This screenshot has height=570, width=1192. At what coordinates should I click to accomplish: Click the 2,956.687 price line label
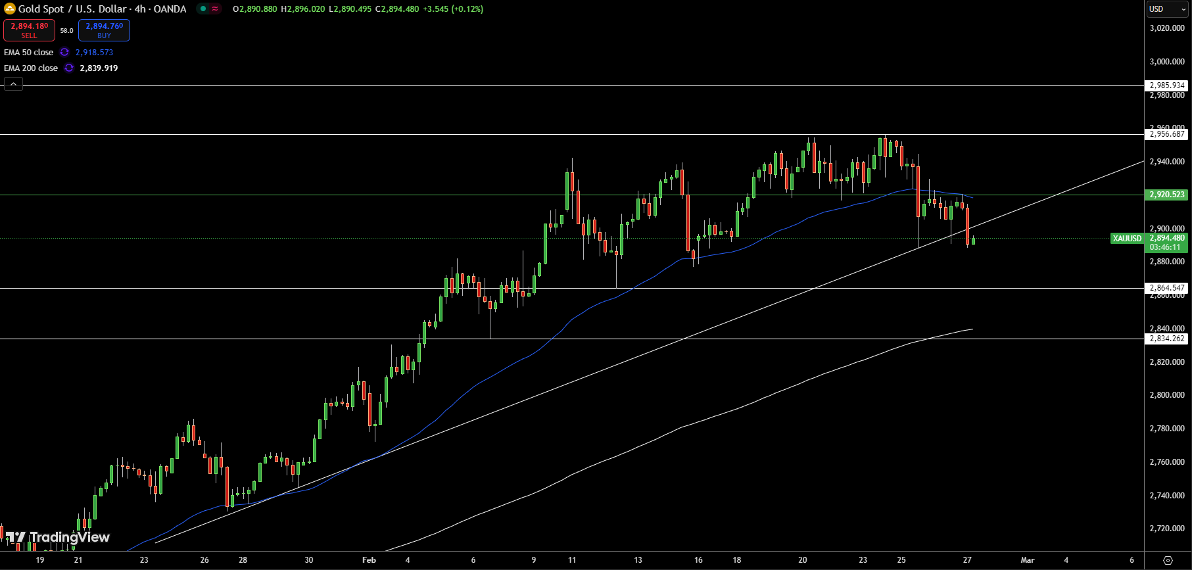(1167, 134)
